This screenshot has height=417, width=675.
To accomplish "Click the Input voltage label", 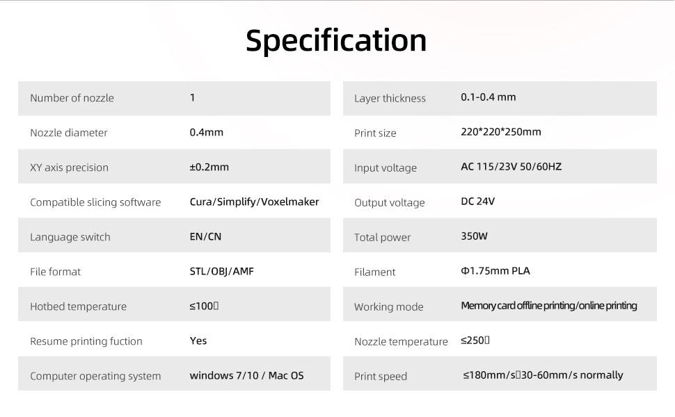I will (386, 168).
